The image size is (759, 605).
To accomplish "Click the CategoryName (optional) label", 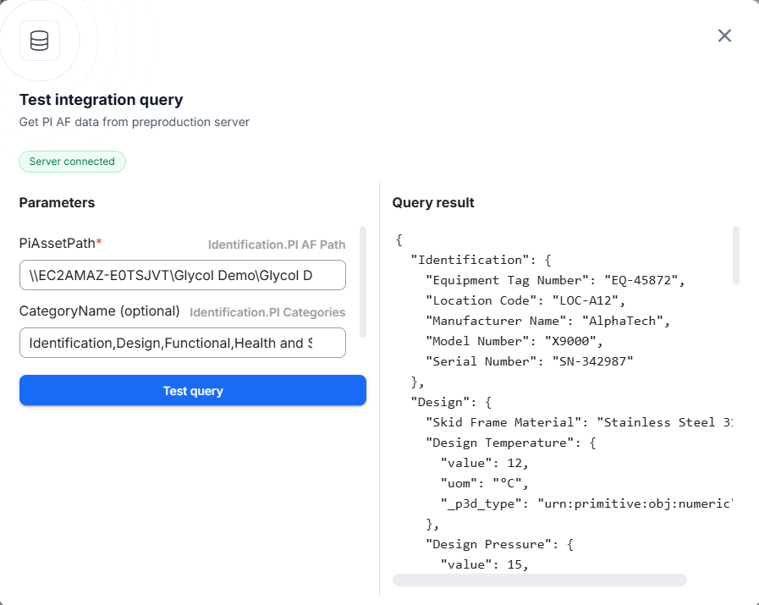I will click(100, 311).
